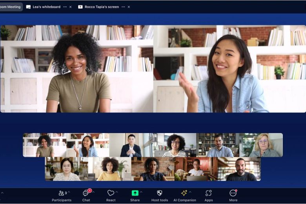
Task: Open the Apps icon
Action: click(208, 193)
